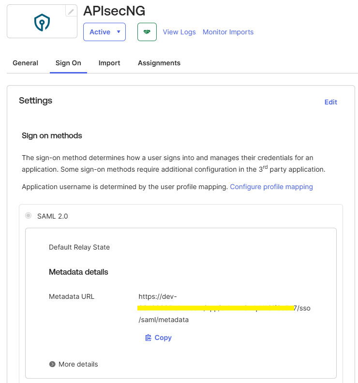This screenshot has width=358, height=383.
Task: Open the Import tab
Action: 109,63
